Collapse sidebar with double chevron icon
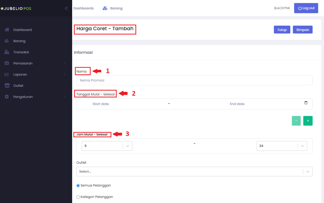 [66, 8]
